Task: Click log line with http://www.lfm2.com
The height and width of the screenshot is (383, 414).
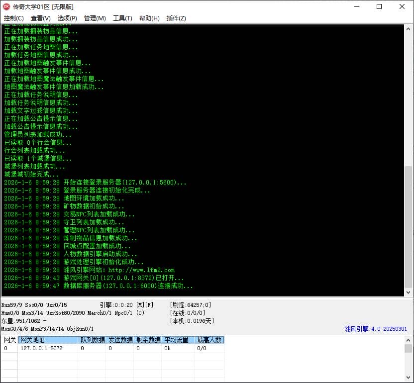Action: [89, 270]
